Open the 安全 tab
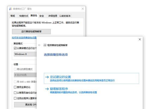150x109 pixels. (x=42, y=16)
